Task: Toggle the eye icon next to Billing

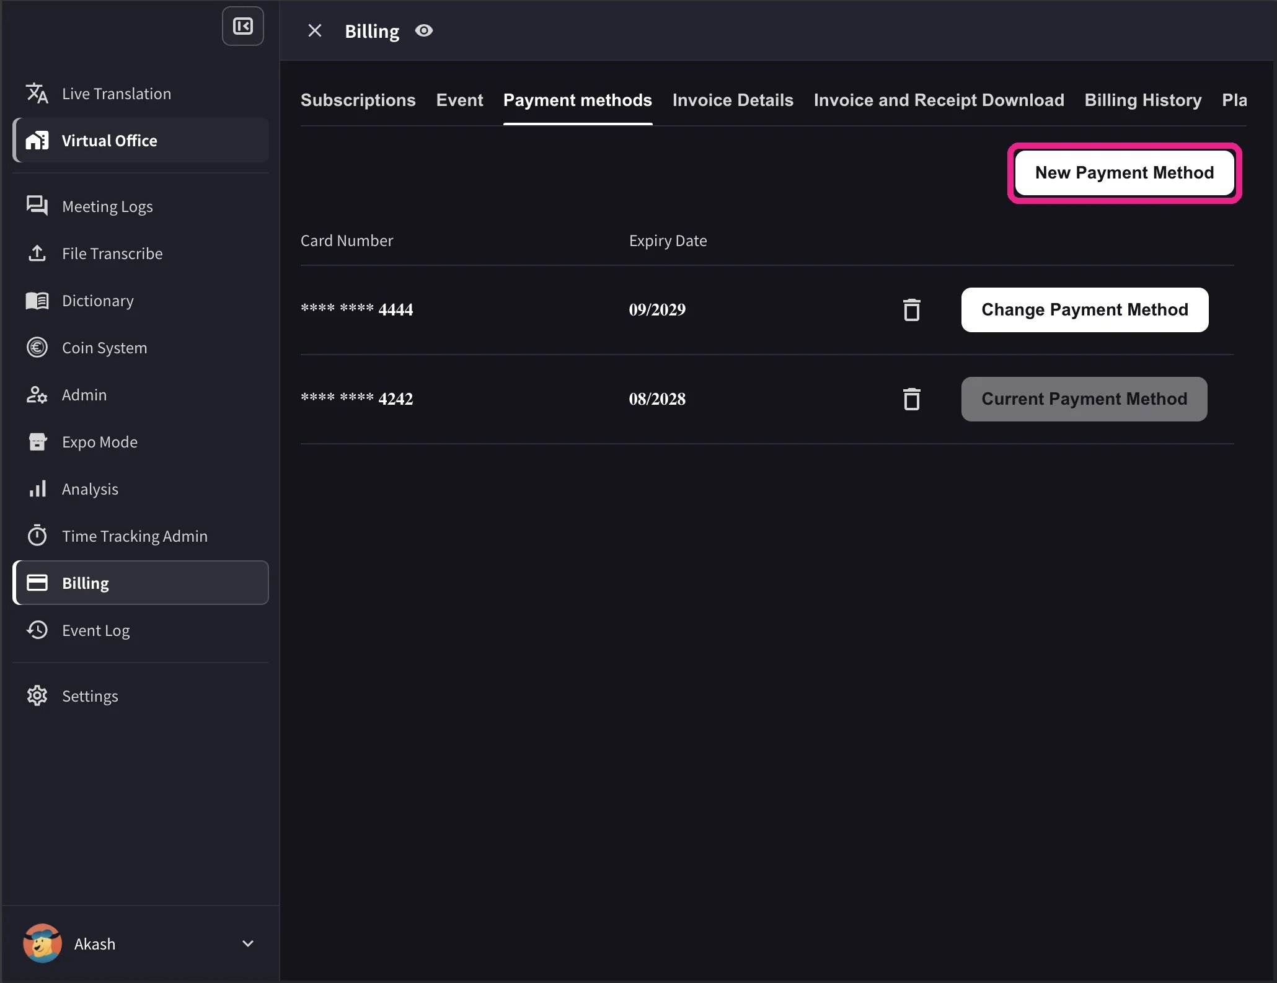Action: (x=424, y=30)
